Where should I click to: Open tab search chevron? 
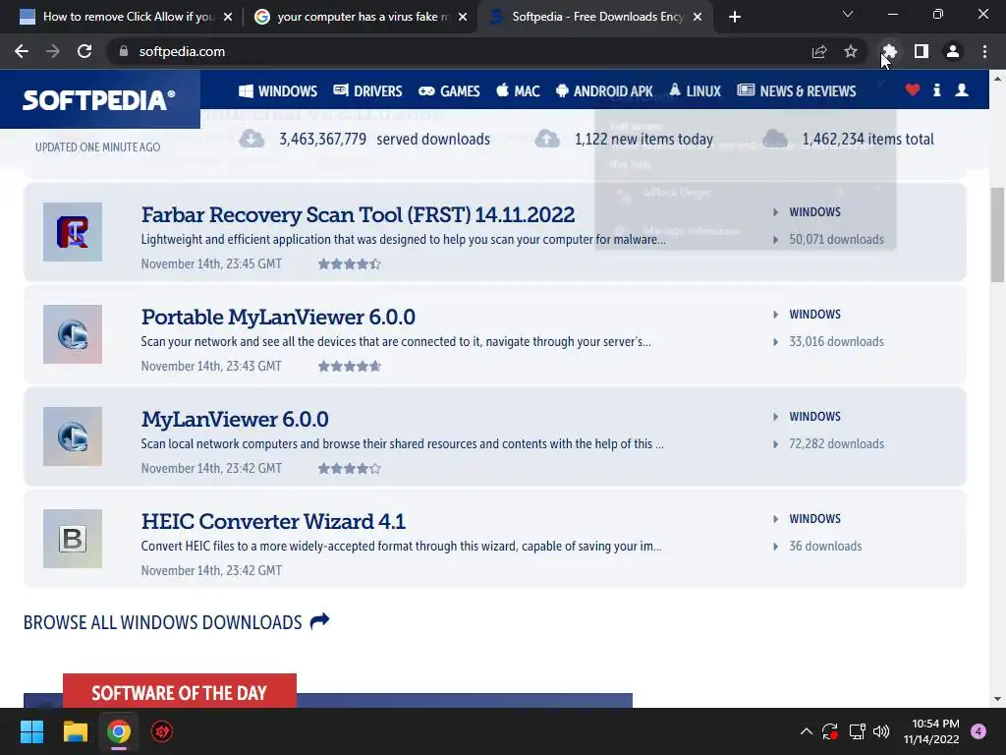click(848, 14)
